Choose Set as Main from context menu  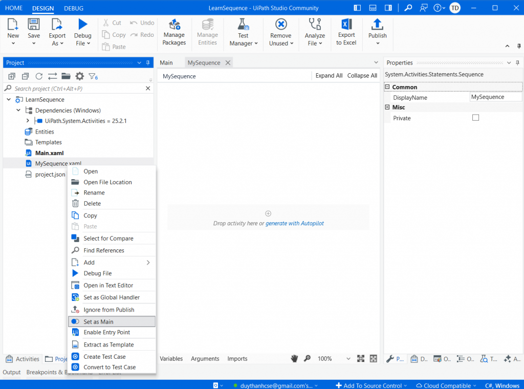click(x=112, y=321)
